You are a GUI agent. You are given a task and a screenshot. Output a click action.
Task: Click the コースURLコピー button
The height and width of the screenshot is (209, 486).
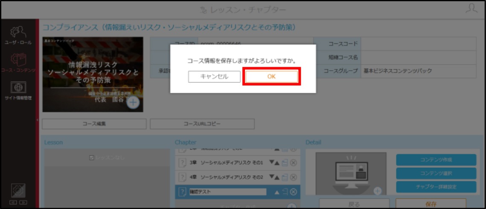click(202, 124)
